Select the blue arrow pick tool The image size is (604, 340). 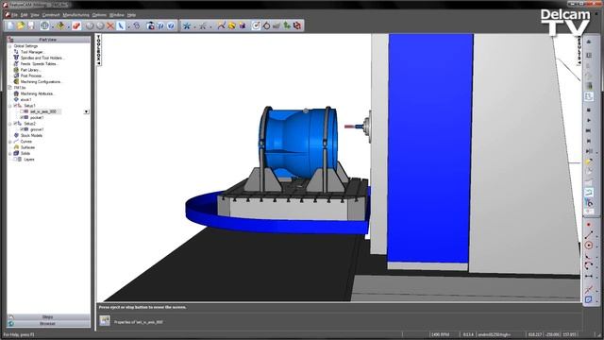[x=121, y=25]
